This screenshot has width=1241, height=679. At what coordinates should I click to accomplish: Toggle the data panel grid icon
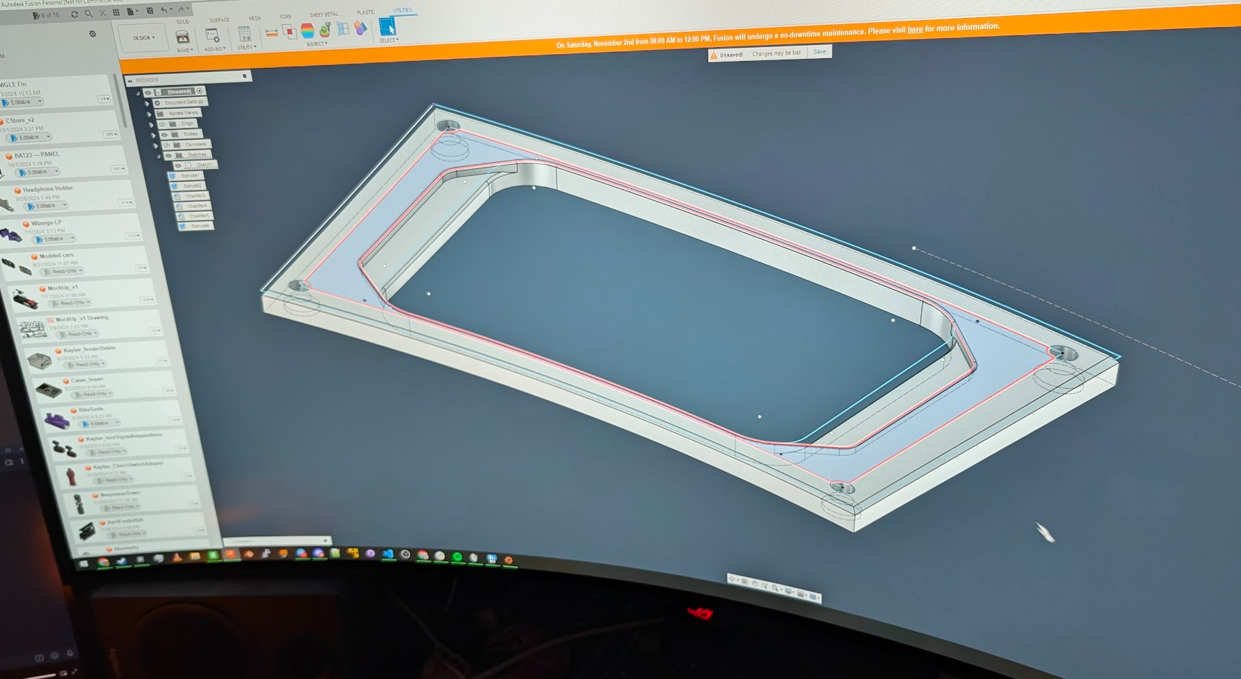coord(116,12)
